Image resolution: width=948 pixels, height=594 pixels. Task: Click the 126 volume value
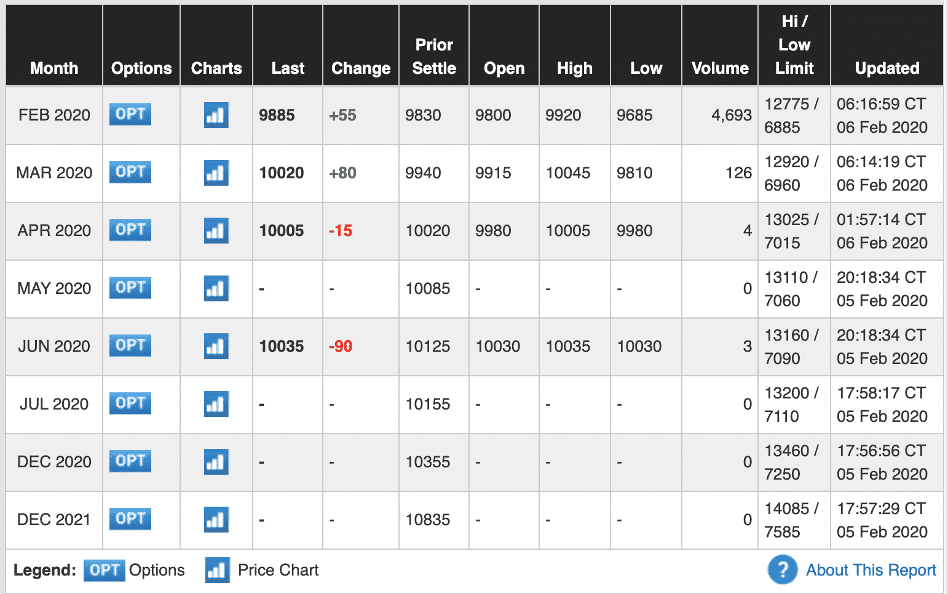coord(739,173)
